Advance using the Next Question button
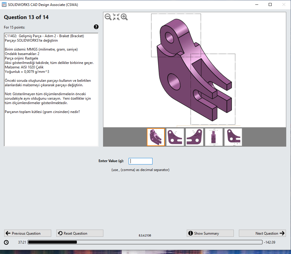Viewport: 291px width, 254px height. tap(262, 233)
